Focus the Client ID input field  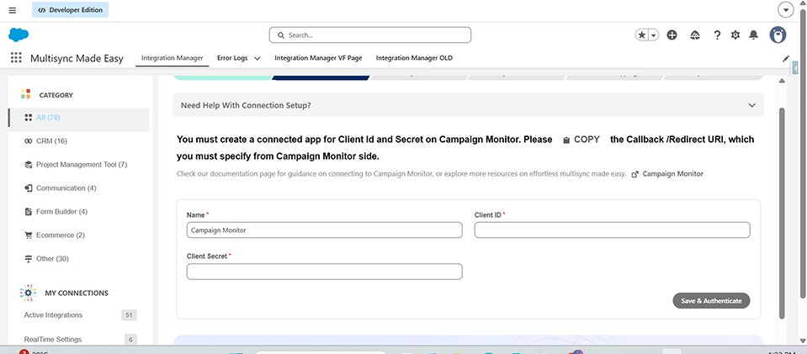point(612,230)
